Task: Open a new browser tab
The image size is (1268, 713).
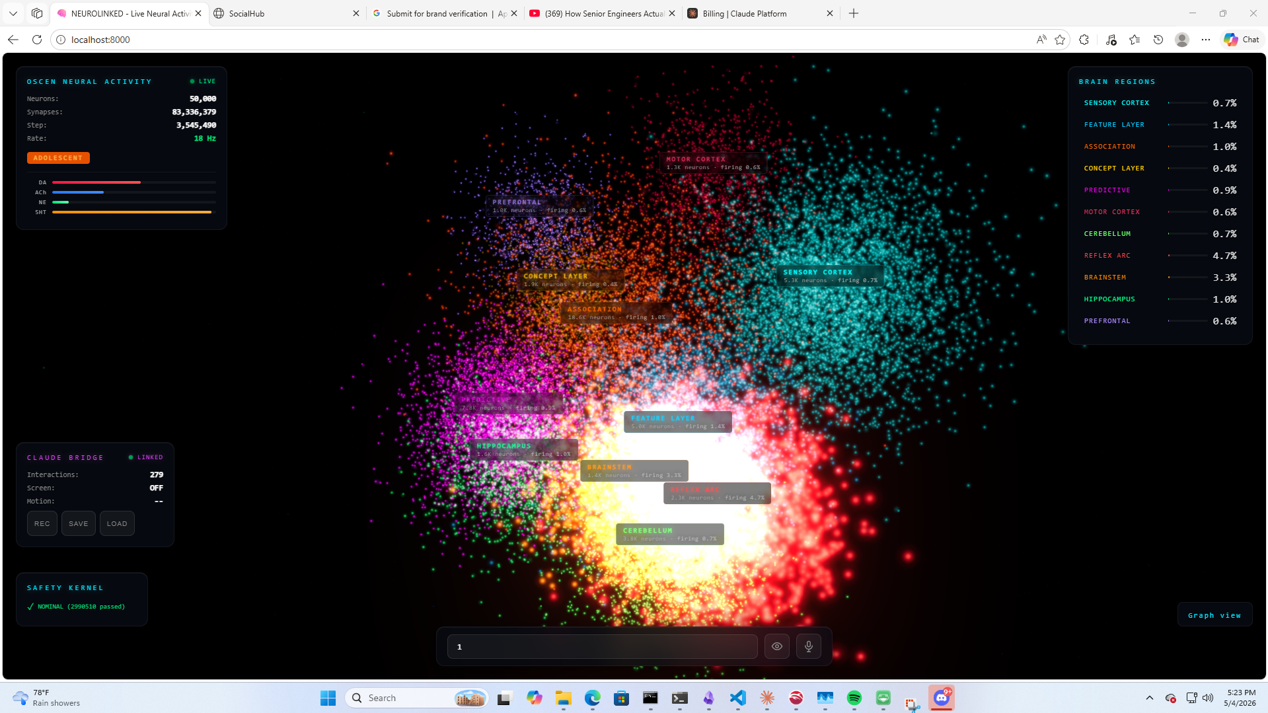Action: 854,13
